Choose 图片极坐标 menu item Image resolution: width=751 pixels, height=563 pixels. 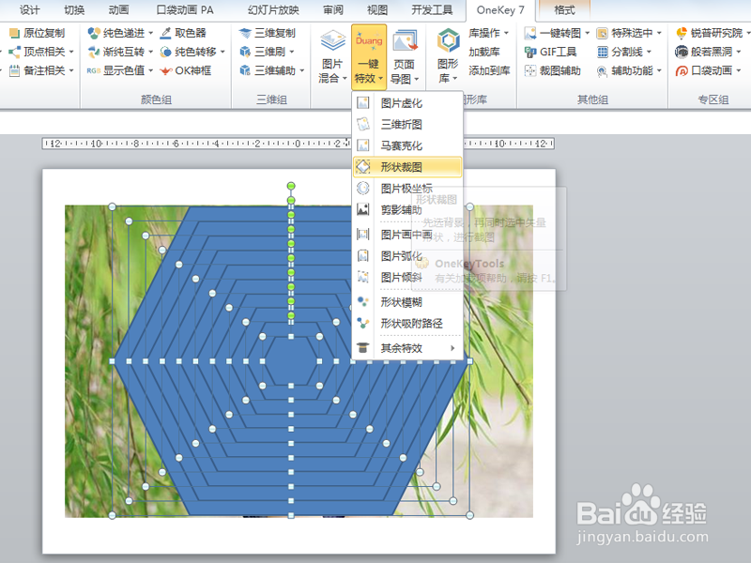pos(407,189)
